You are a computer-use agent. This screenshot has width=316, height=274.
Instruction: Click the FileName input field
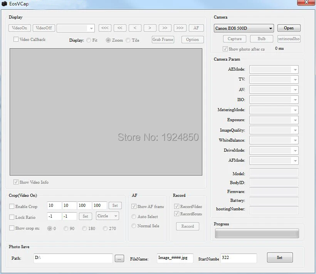click(175, 258)
